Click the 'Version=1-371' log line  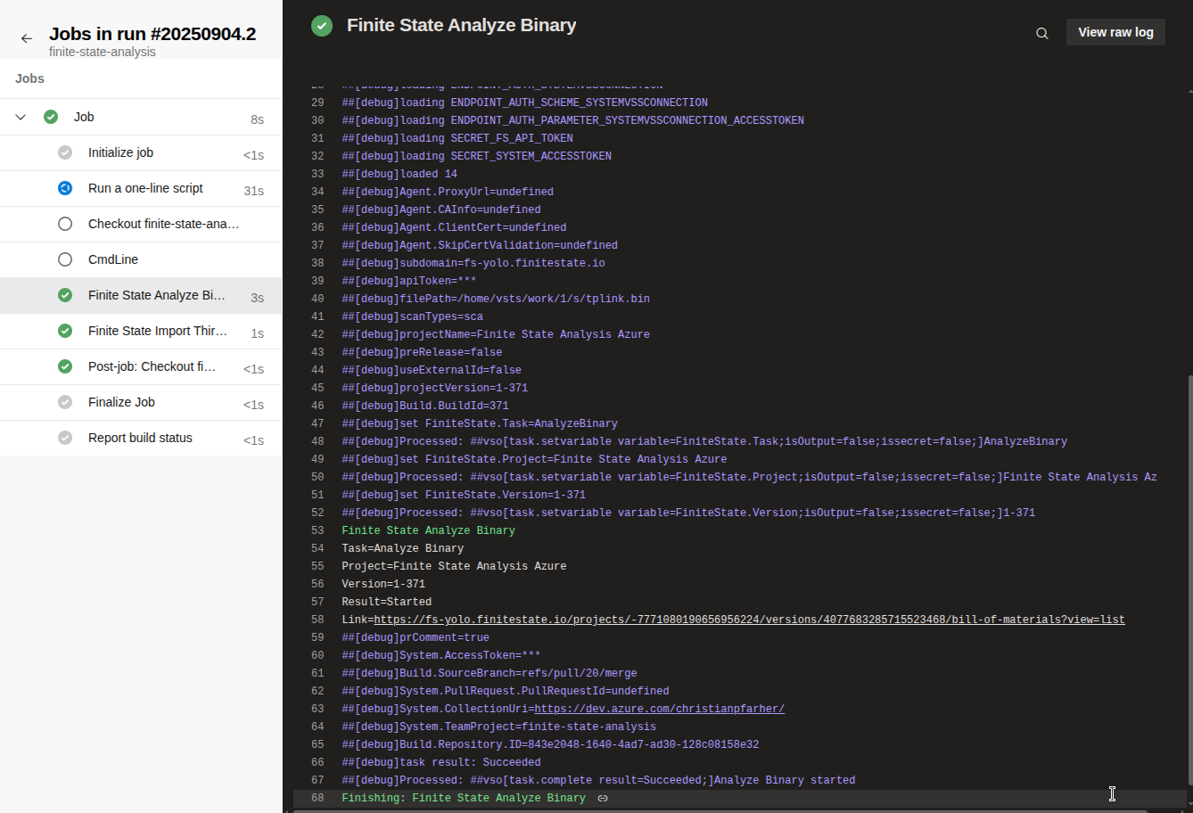(x=383, y=584)
